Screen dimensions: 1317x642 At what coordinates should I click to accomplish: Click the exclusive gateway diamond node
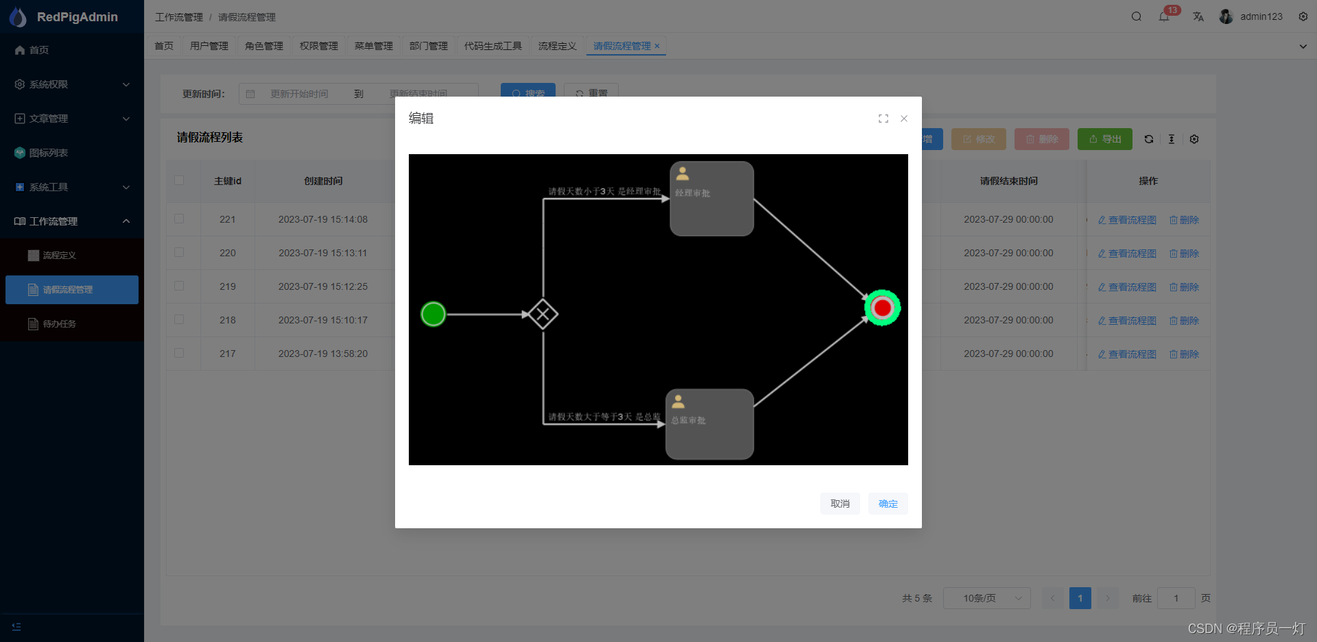click(x=543, y=314)
